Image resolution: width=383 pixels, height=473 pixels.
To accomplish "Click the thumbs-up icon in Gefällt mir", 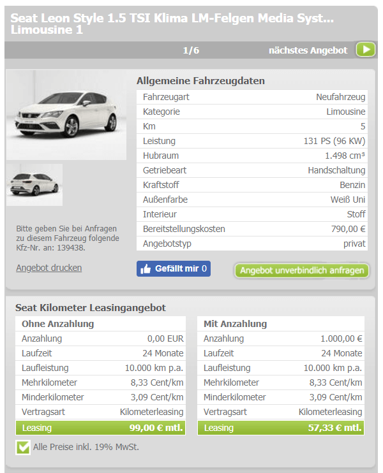I will click(146, 268).
